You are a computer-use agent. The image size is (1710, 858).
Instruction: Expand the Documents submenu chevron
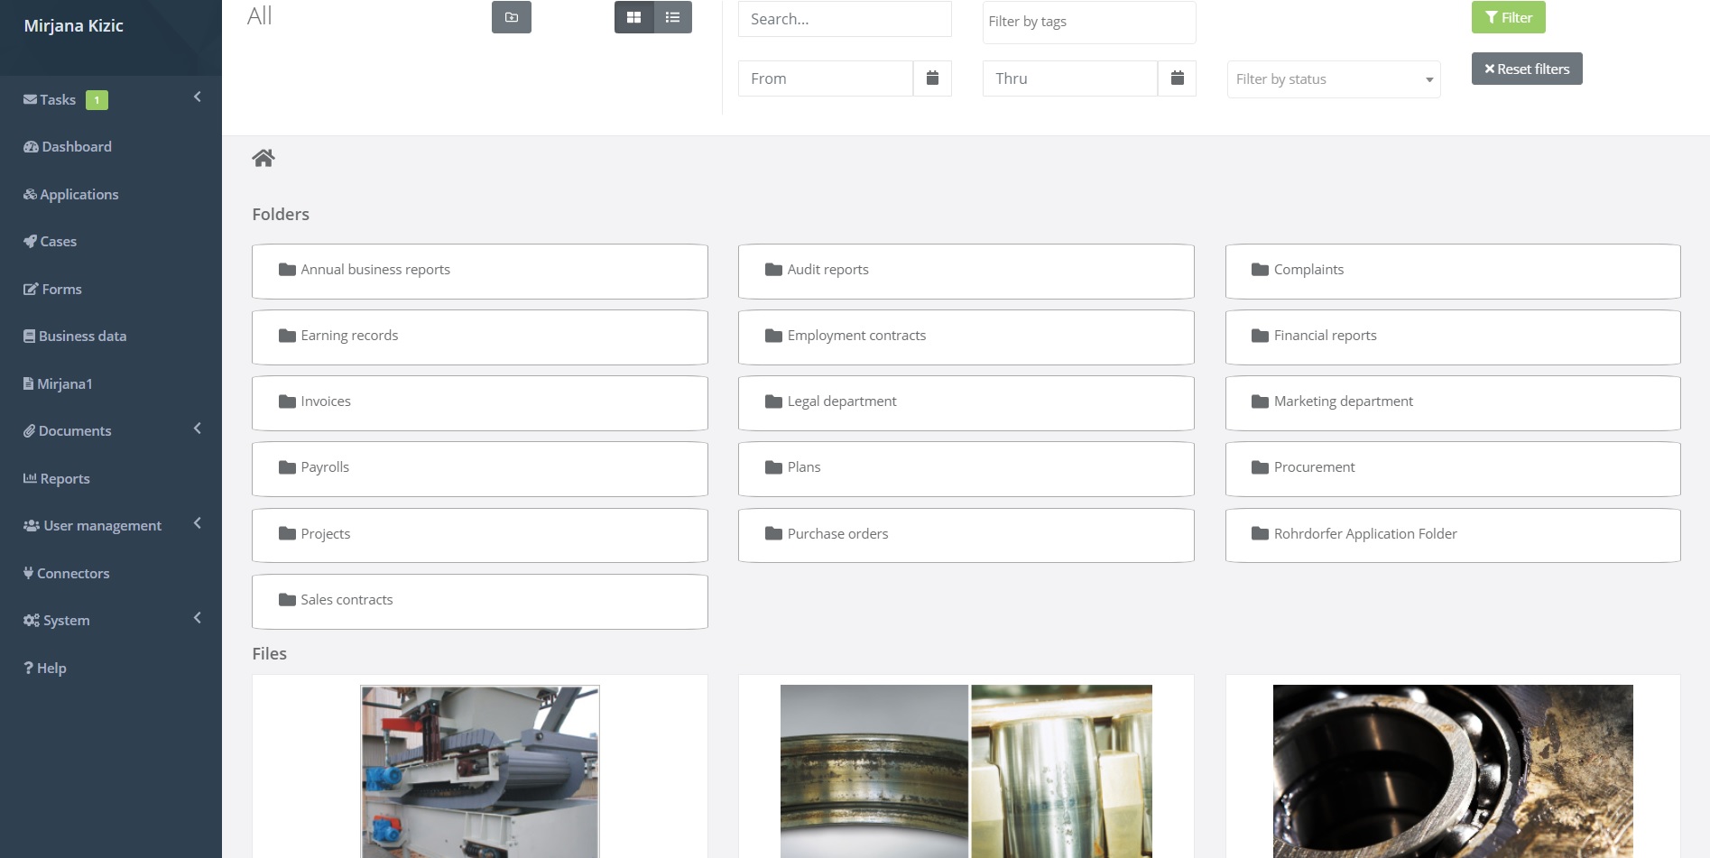point(198,428)
